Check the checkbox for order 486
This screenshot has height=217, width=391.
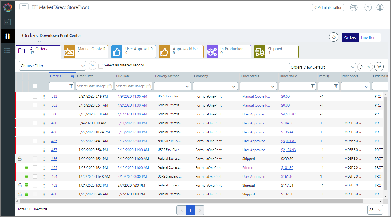click(x=35, y=132)
